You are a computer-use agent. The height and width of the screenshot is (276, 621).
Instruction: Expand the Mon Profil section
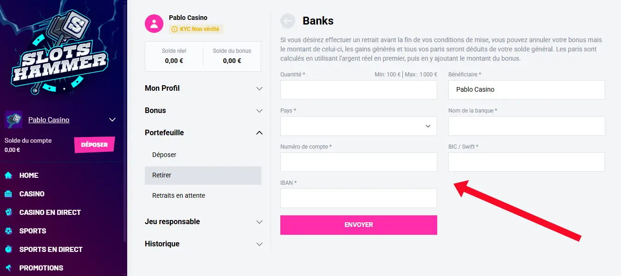(x=259, y=88)
